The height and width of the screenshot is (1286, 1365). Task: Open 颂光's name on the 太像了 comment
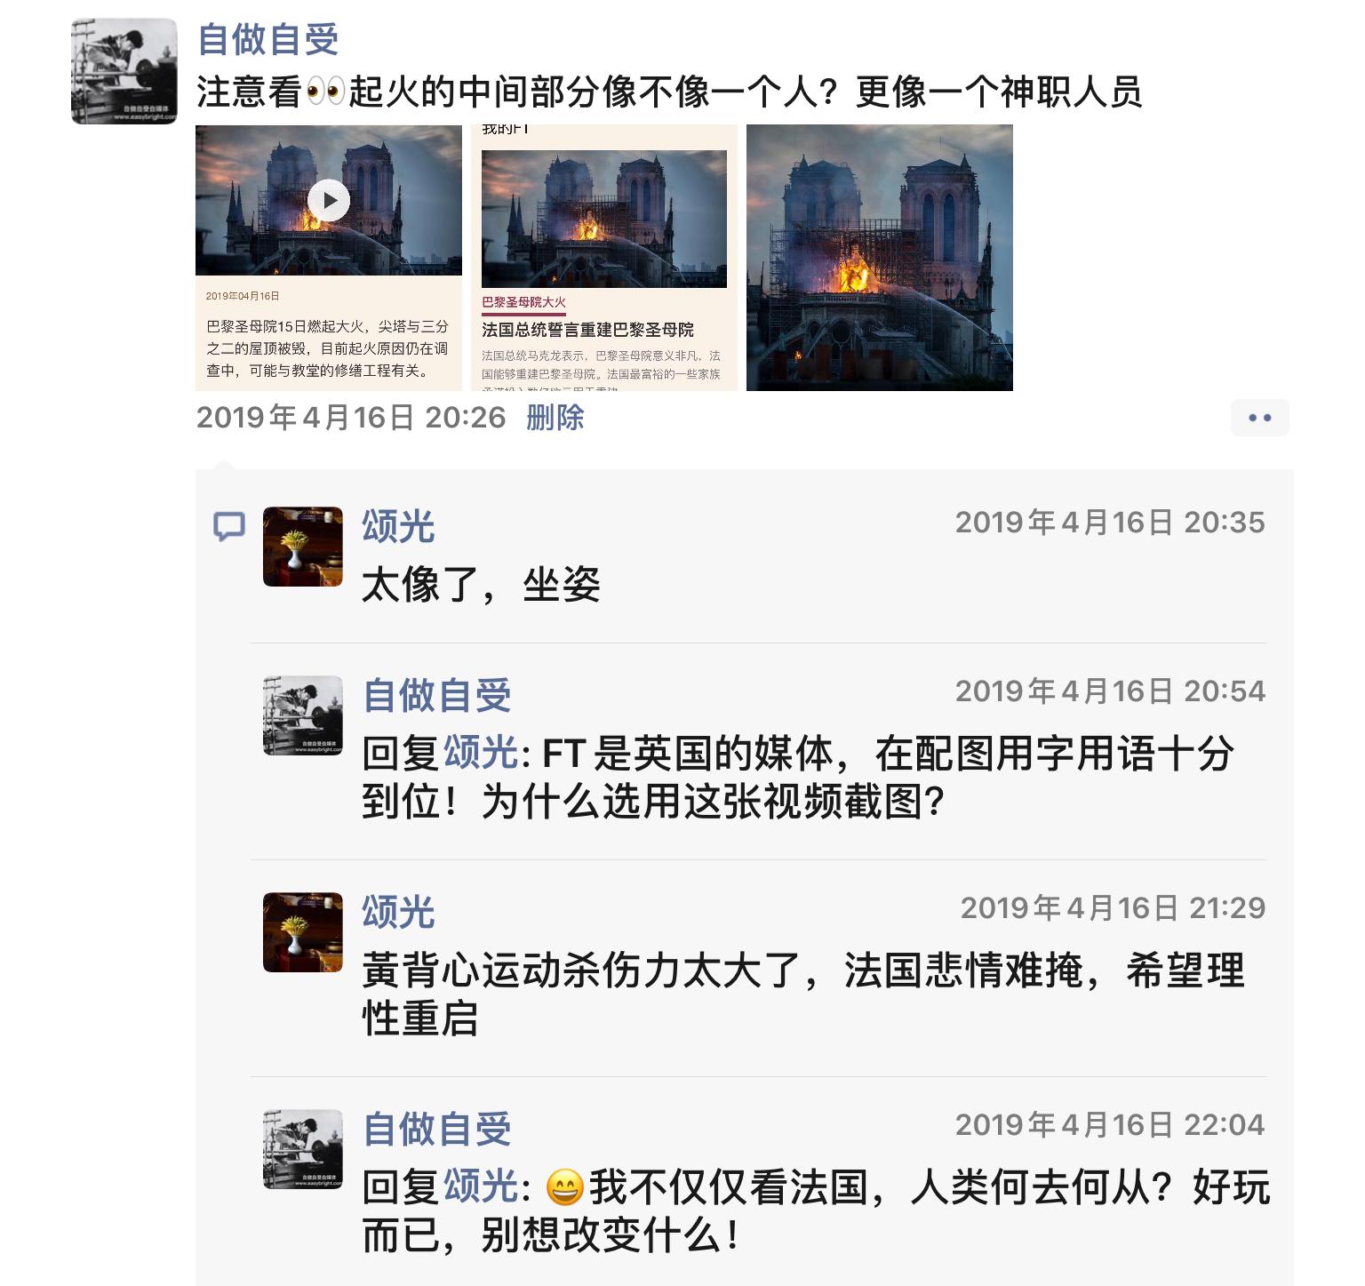[x=398, y=526]
